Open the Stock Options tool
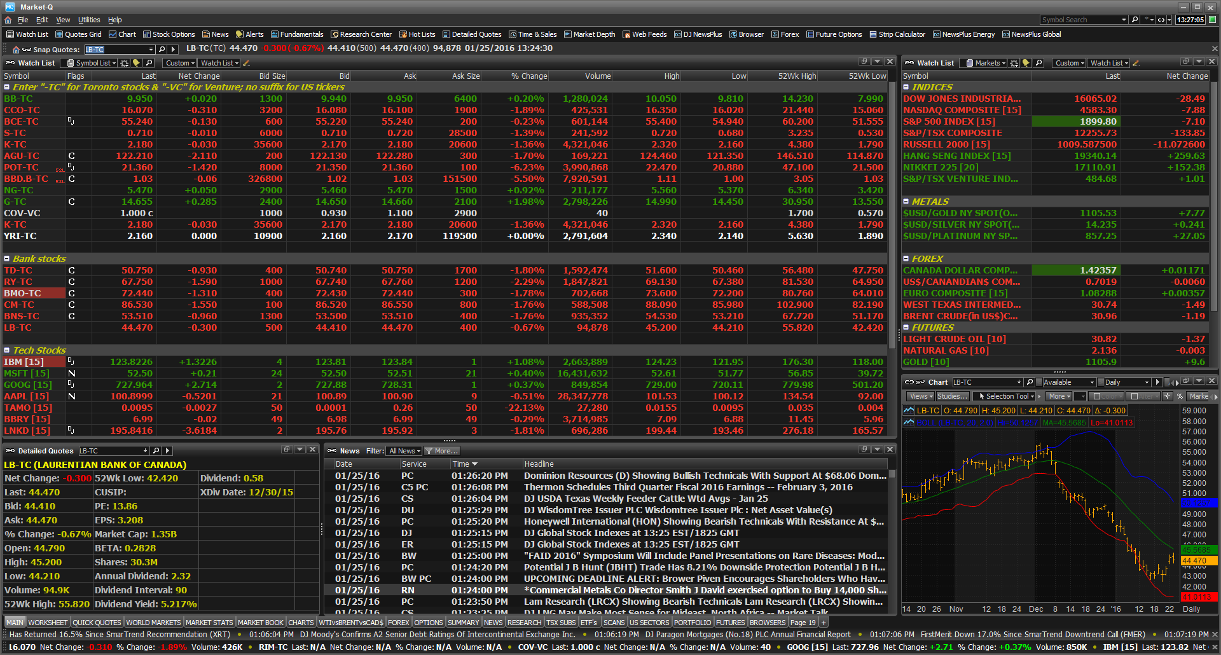1221x655 pixels. [169, 34]
